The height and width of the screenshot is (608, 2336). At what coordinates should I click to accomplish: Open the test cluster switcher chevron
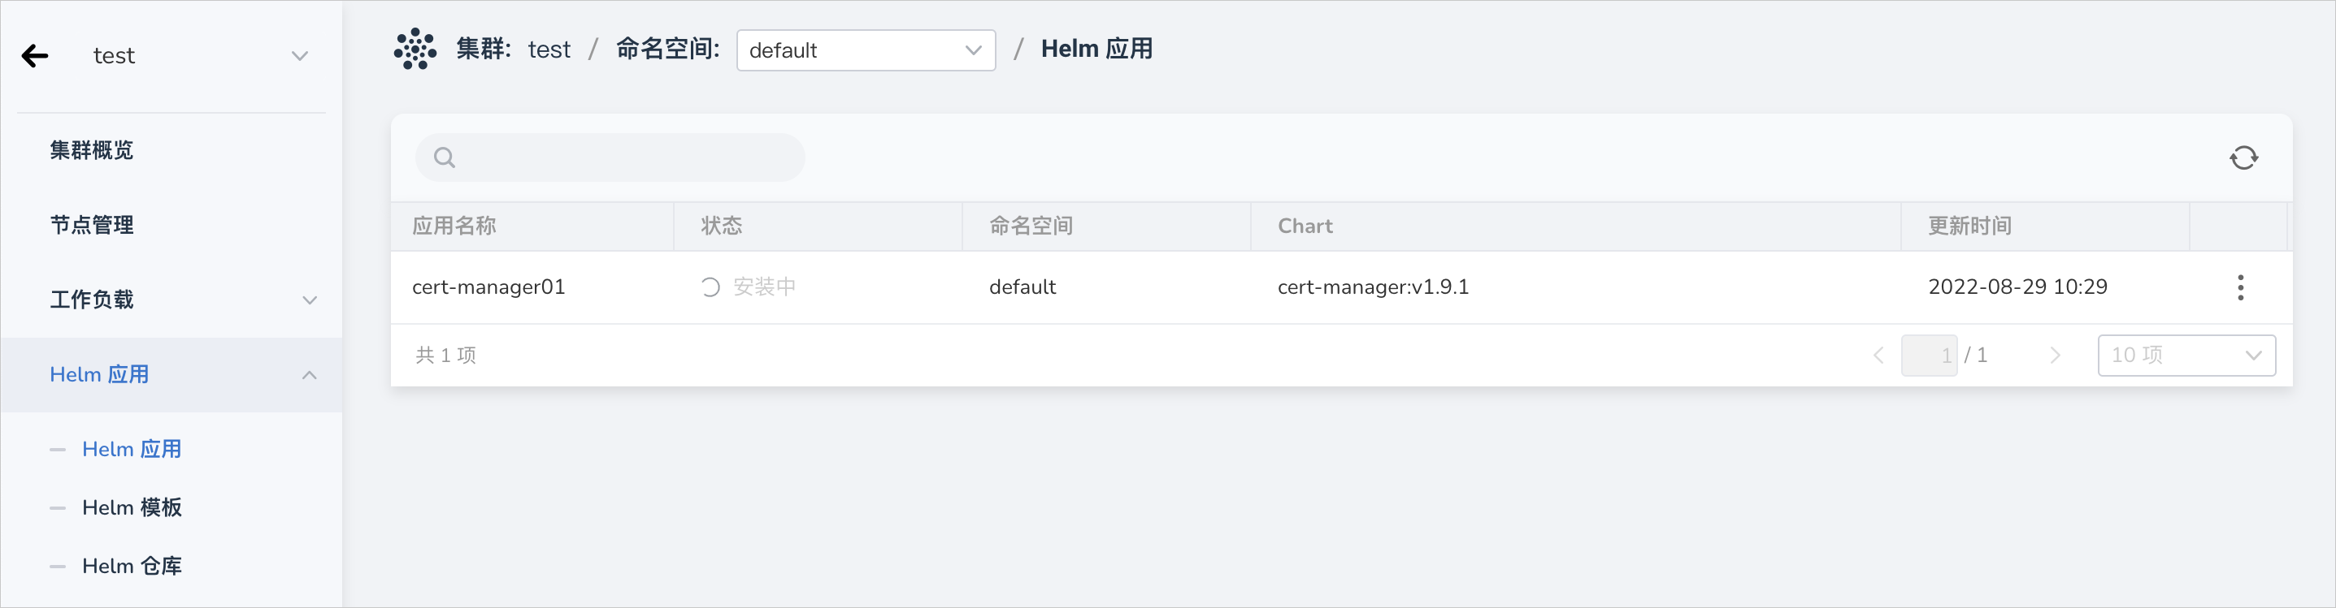click(x=299, y=56)
